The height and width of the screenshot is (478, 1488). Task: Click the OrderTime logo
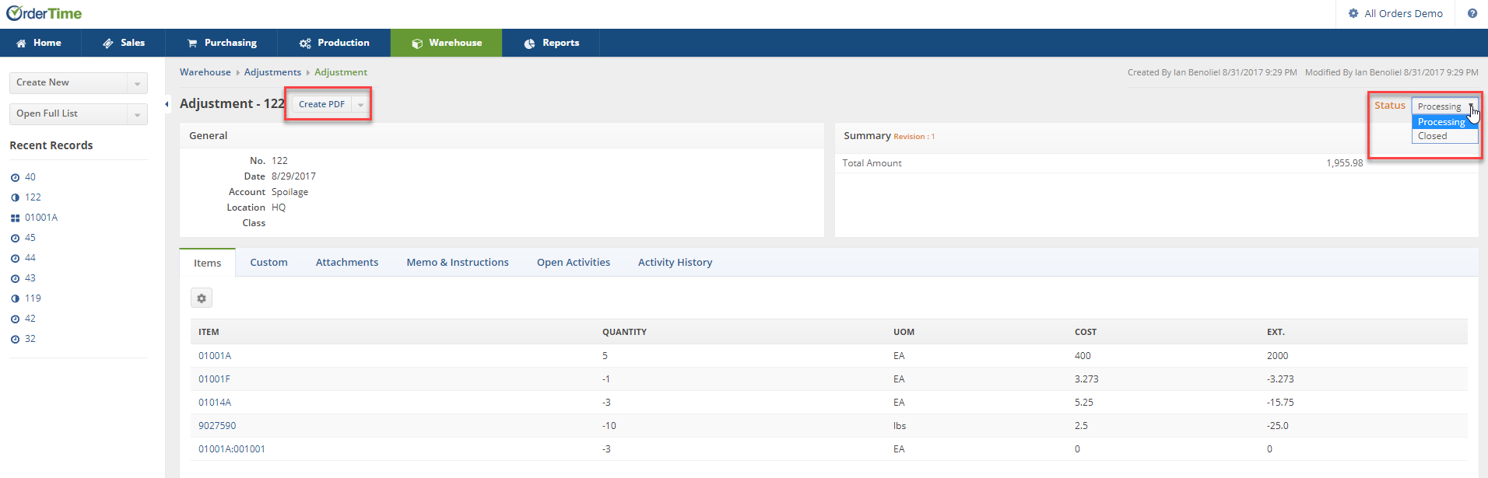point(44,13)
